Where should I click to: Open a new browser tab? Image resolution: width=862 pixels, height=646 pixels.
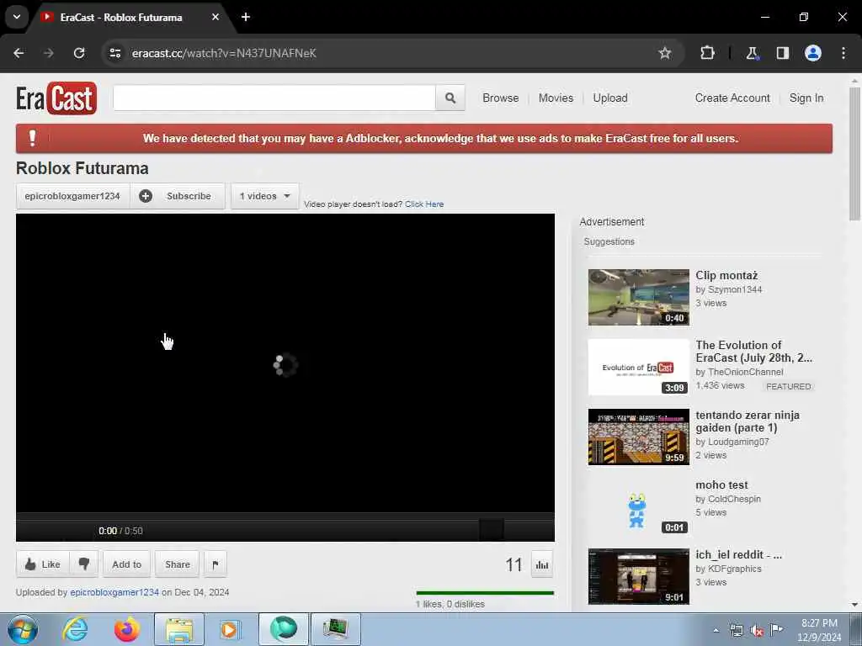(x=246, y=17)
